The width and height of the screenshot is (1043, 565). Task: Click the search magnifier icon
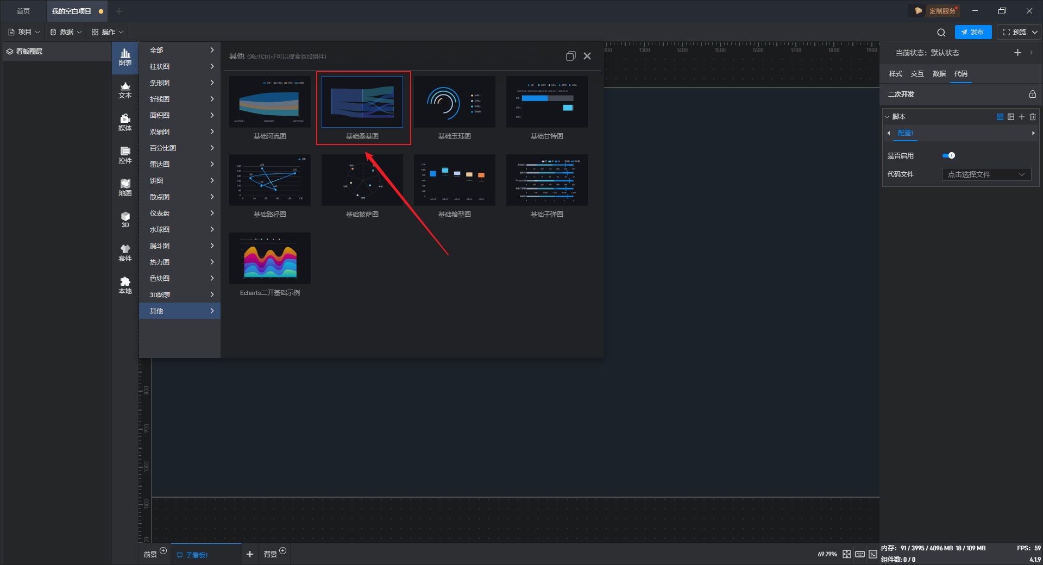941,33
